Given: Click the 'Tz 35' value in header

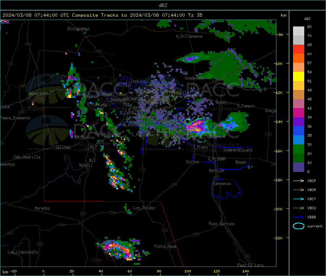Looking at the screenshot, I should pos(195,15).
